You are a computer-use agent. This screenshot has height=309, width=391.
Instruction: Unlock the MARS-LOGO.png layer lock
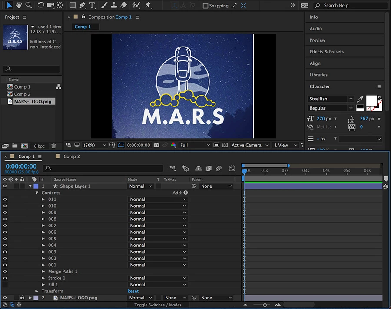pyautogui.click(x=22, y=298)
